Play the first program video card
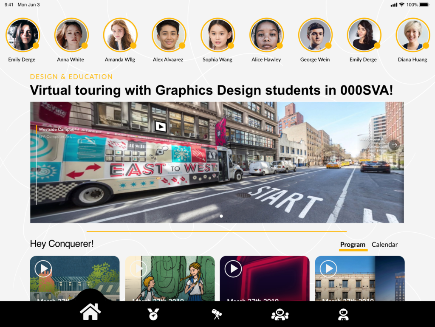Viewport: 435px width, 327px height. click(43, 269)
